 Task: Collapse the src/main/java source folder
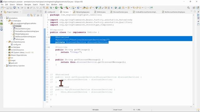[x=7, y=21]
